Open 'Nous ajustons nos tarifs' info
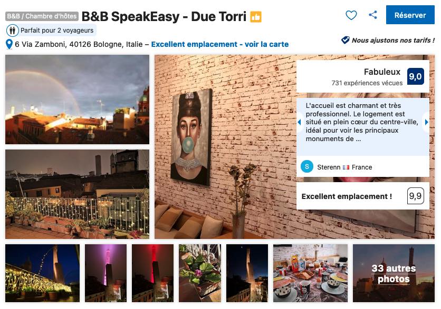 393,40
